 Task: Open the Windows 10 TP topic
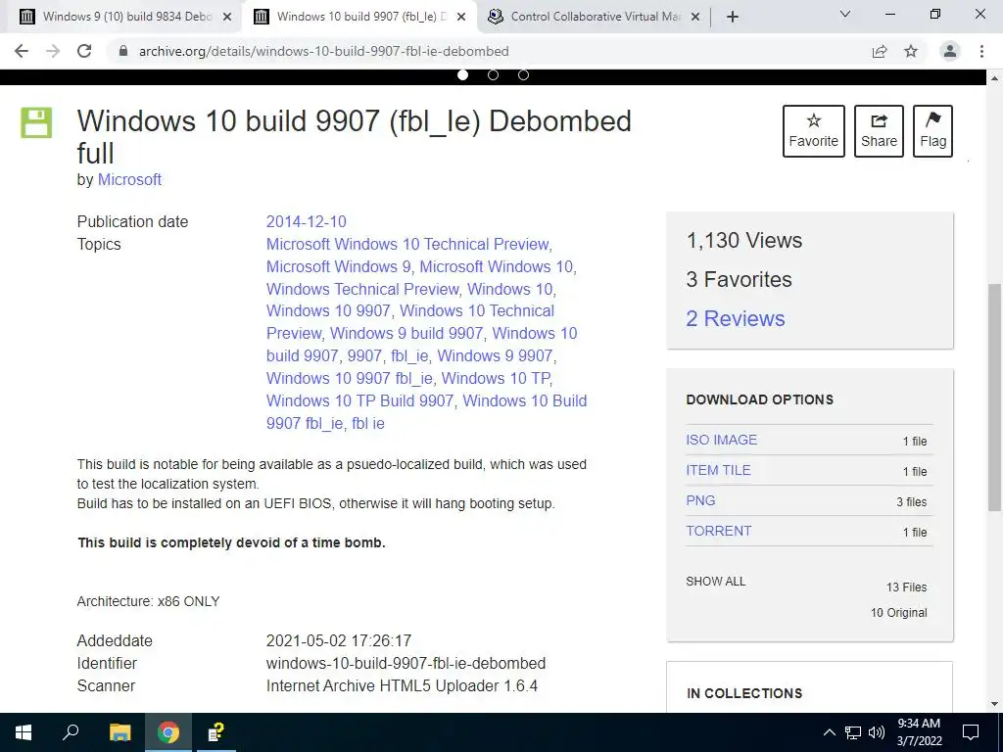[x=496, y=379]
